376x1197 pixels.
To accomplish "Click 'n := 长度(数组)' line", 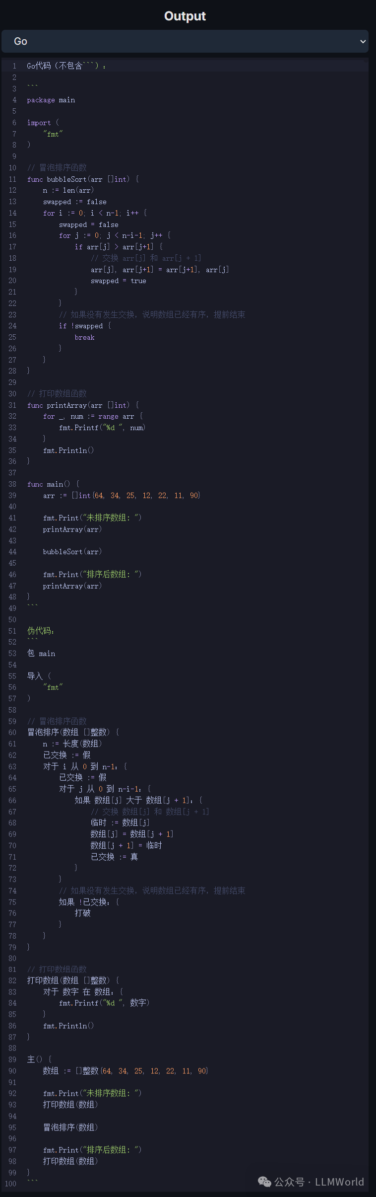I will point(72,744).
